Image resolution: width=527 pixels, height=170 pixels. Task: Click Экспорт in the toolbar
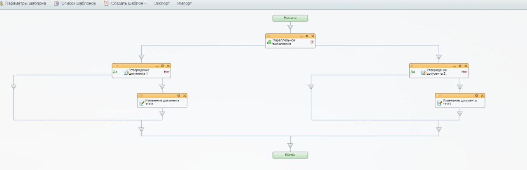click(x=162, y=3)
